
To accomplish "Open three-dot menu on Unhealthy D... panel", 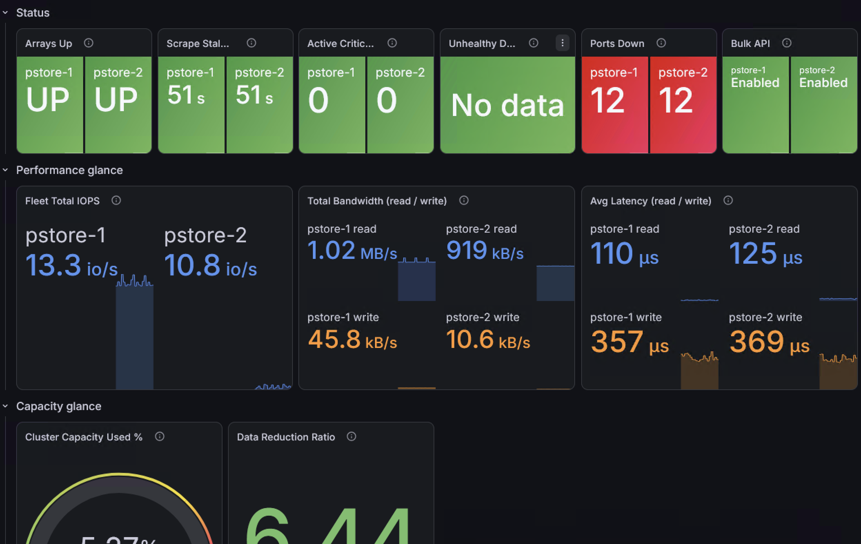I will (562, 43).
